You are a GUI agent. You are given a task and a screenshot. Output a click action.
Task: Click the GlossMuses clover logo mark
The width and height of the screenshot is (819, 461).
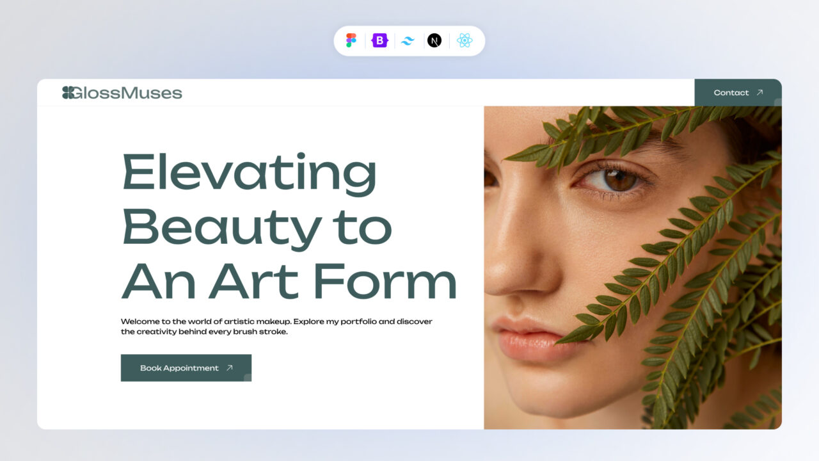point(68,93)
